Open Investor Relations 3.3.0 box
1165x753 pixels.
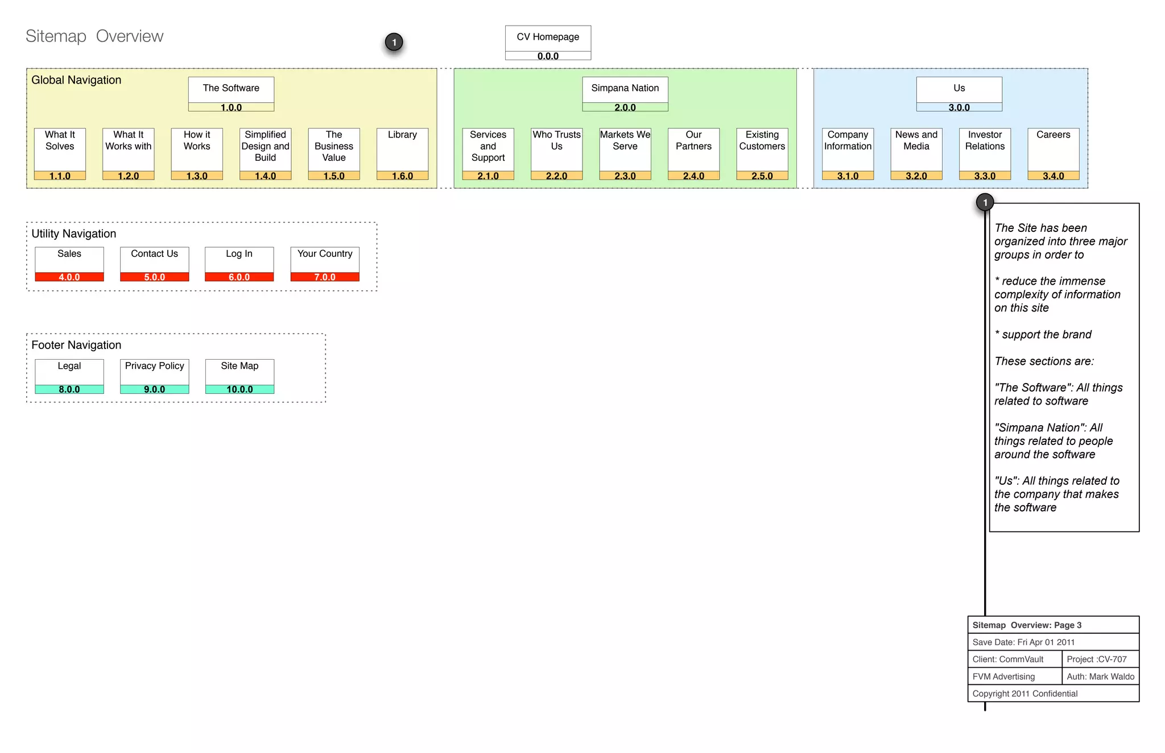[x=985, y=154]
